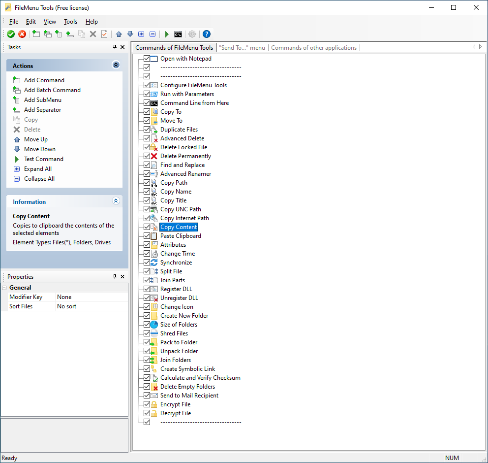
Task: Switch to Commands of other applications tab
Action: 314,48
